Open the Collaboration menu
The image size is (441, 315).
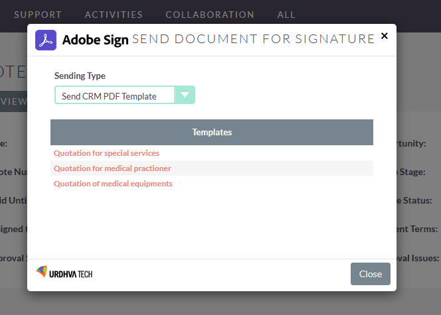[x=210, y=15]
